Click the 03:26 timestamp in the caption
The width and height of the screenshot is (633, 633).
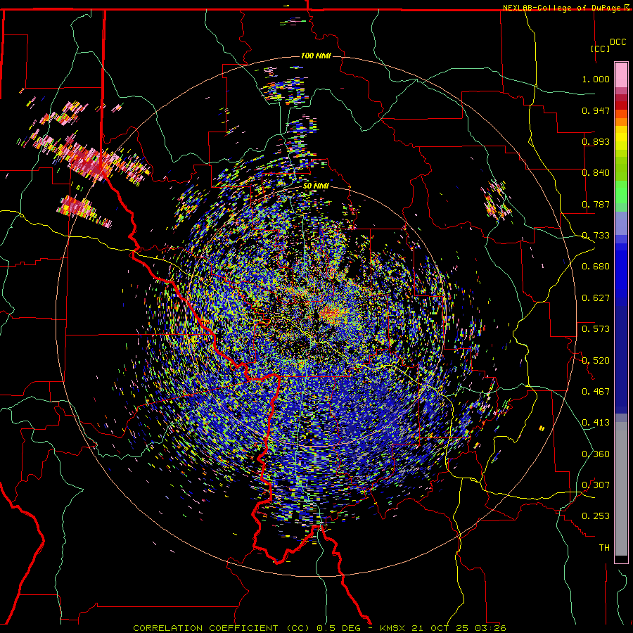point(490,628)
